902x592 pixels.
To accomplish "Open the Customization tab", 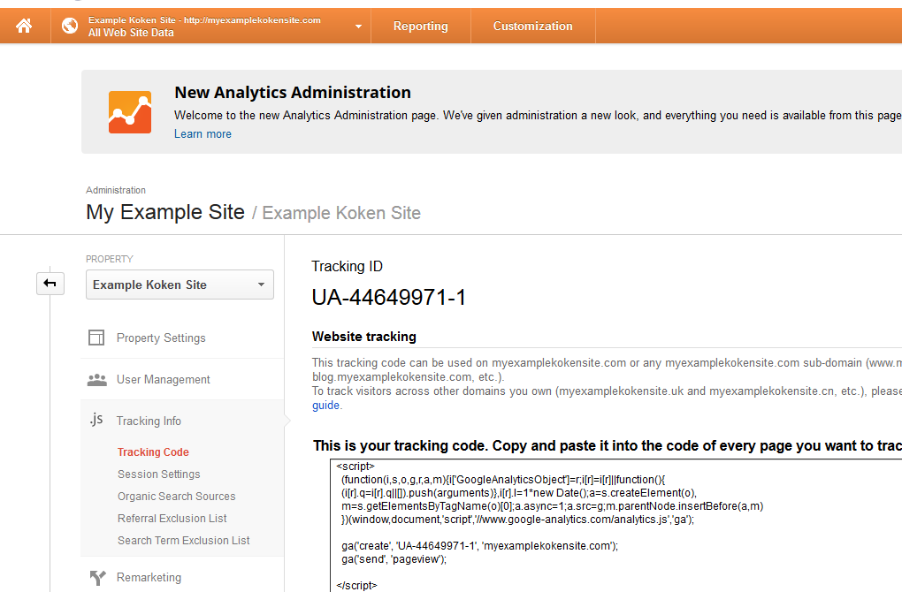I will pyautogui.click(x=532, y=26).
